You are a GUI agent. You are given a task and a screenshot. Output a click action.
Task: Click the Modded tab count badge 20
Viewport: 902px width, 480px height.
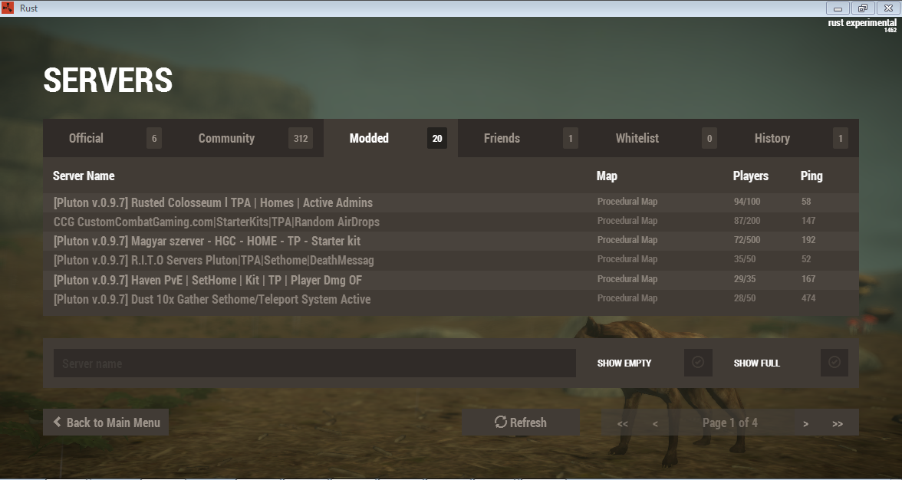437,138
